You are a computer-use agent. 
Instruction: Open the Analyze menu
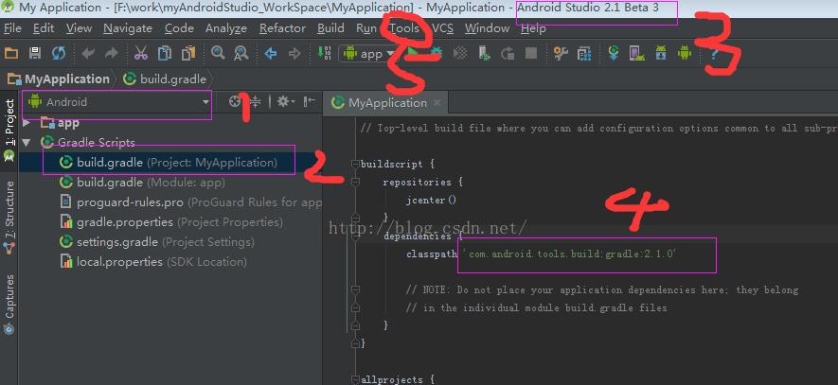pyautogui.click(x=226, y=28)
